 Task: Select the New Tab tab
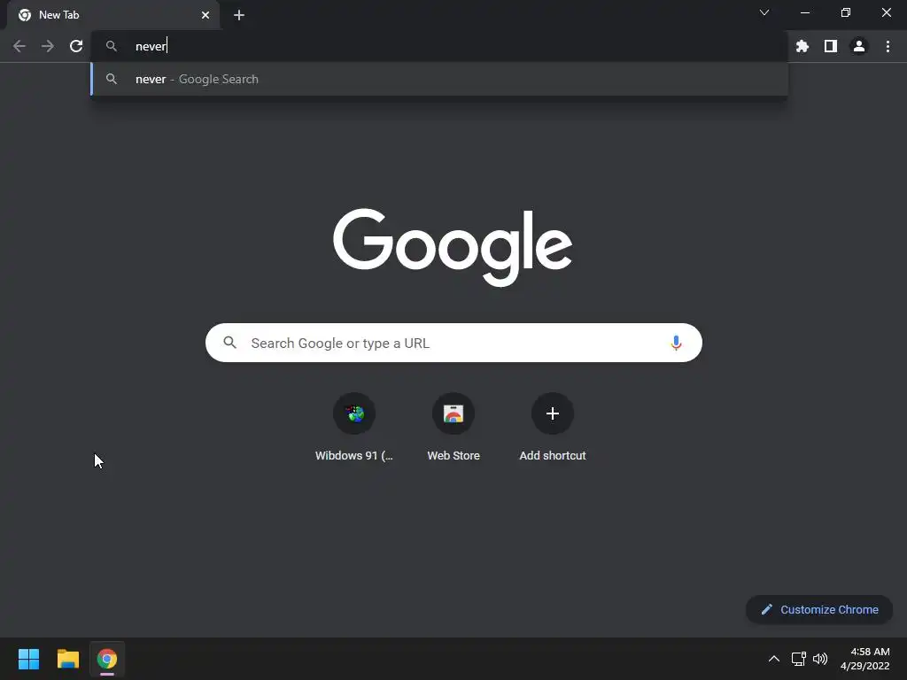pos(113,15)
